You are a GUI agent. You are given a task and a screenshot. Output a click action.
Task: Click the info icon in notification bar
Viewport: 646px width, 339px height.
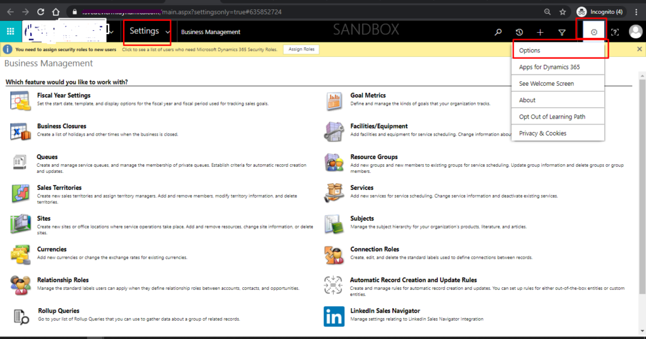pyautogui.click(x=8, y=49)
